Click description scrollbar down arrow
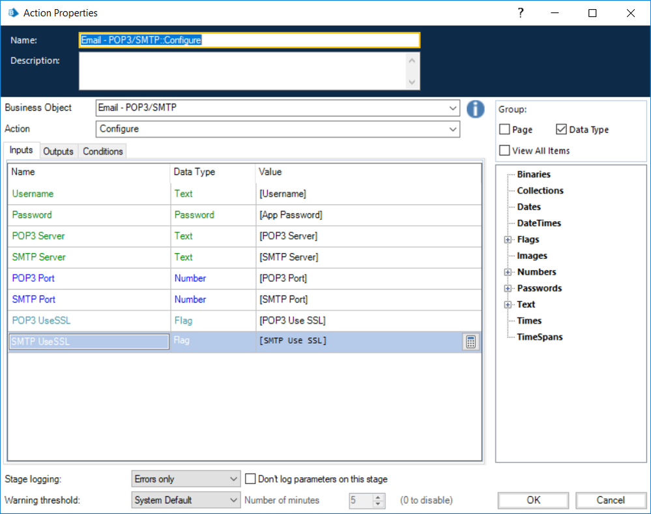Screen dimensions: 651x514 point(412,82)
